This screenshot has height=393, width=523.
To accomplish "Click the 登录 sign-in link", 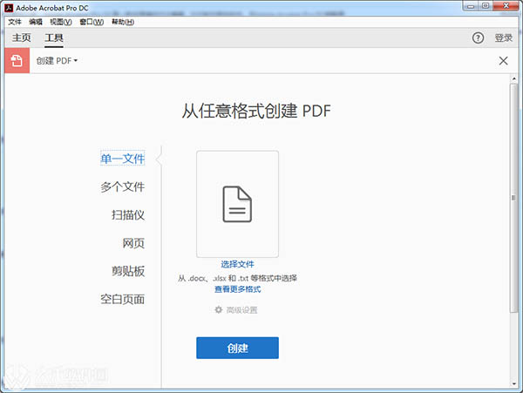I will pos(503,37).
